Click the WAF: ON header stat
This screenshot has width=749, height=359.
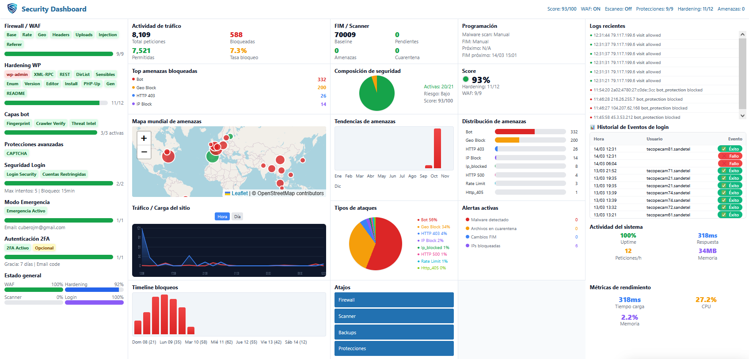[590, 9]
